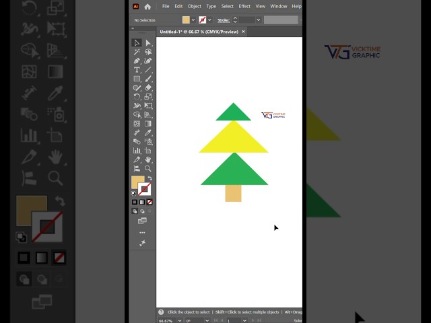Select the Rectangle tool
The image size is (431, 323).
[x=137, y=79]
